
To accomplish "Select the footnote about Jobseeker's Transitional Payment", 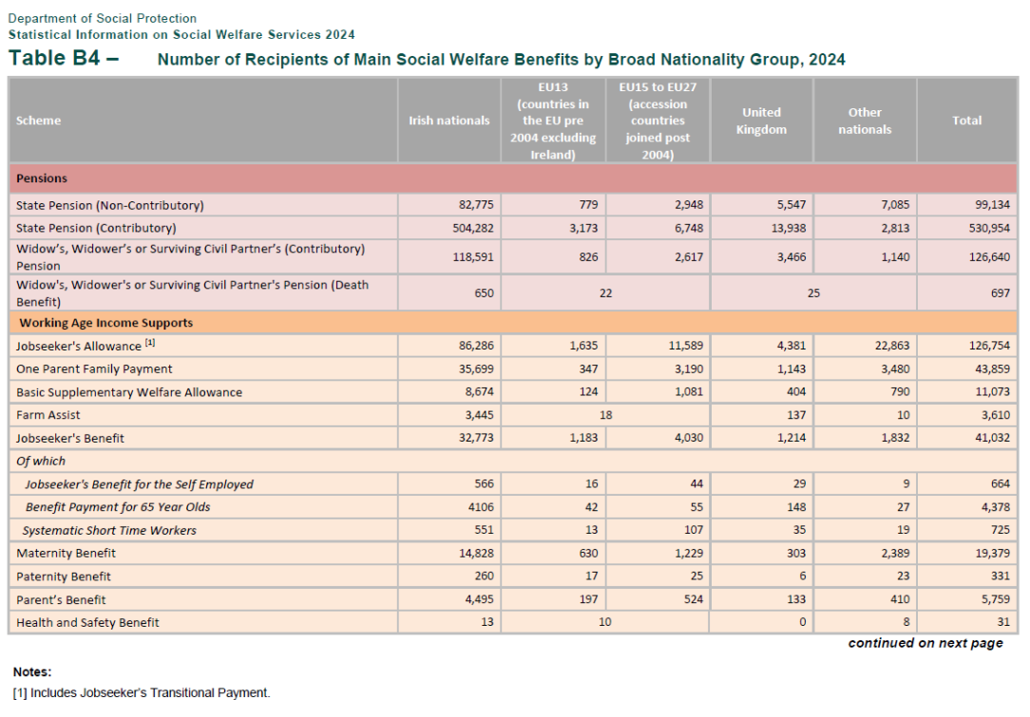I will [x=142, y=692].
